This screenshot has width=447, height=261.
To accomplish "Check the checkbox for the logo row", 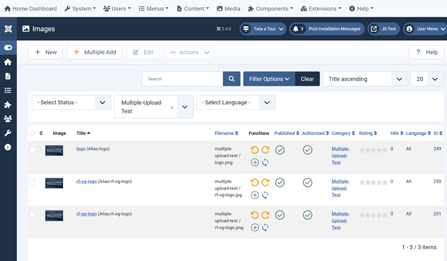I will tap(32, 149).
